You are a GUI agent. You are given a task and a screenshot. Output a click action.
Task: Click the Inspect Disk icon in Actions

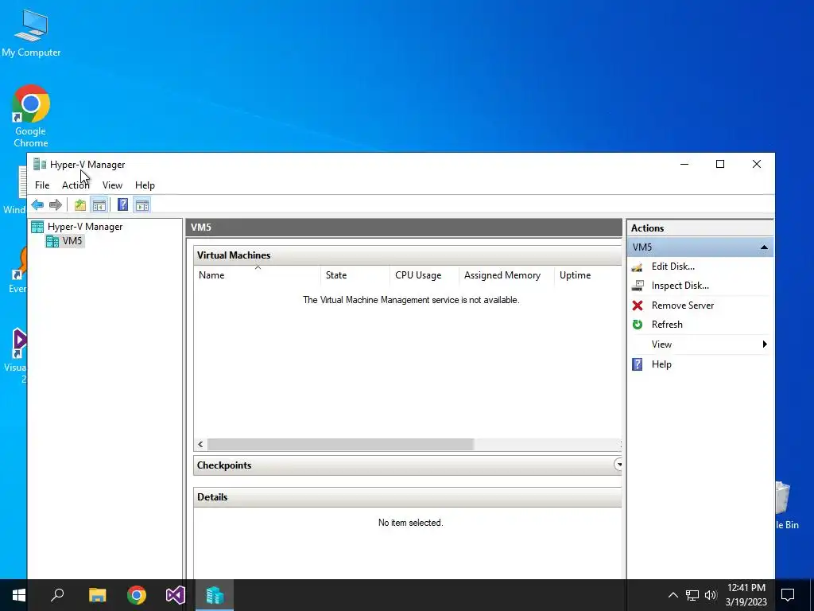[x=638, y=286]
